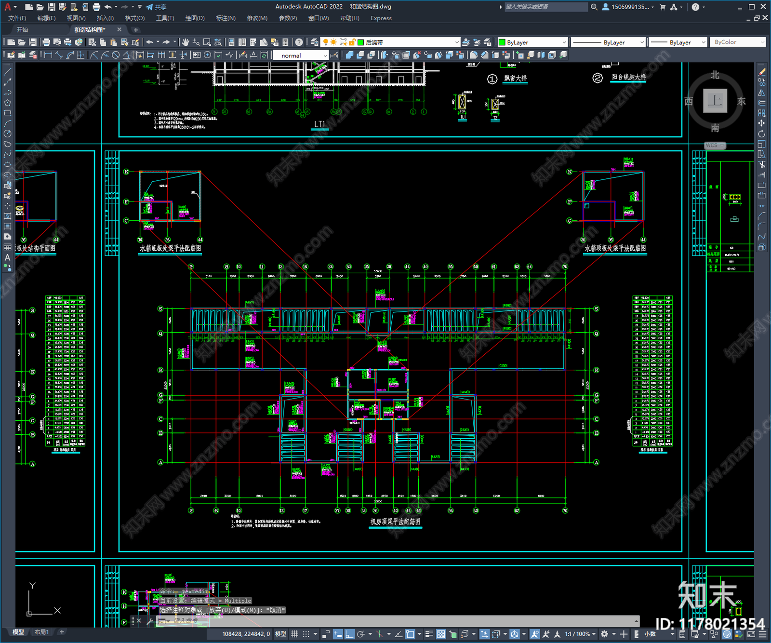Screen dimensions: 771x643
Task: Click the search magnifier icon in title bar
Action: (x=594, y=7)
